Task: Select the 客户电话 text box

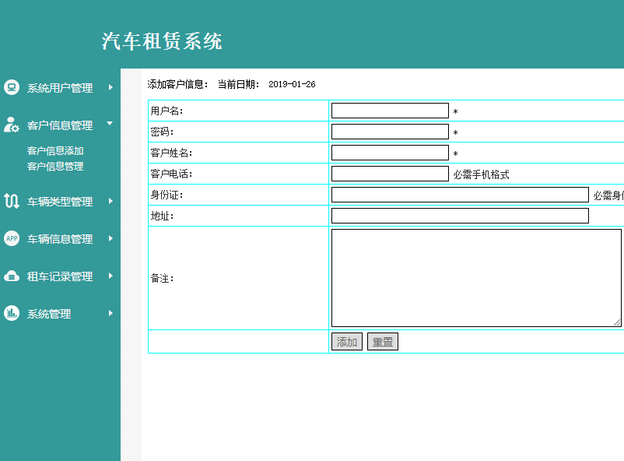Action: pyautogui.click(x=390, y=174)
